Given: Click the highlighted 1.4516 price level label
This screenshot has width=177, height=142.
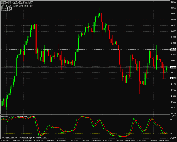Looking at the screenshot, I should pos(173,78).
